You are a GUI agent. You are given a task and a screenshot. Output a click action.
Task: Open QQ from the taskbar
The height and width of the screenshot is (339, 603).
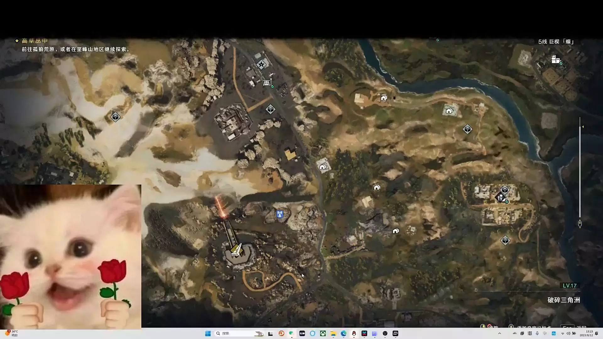click(x=354, y=333)
